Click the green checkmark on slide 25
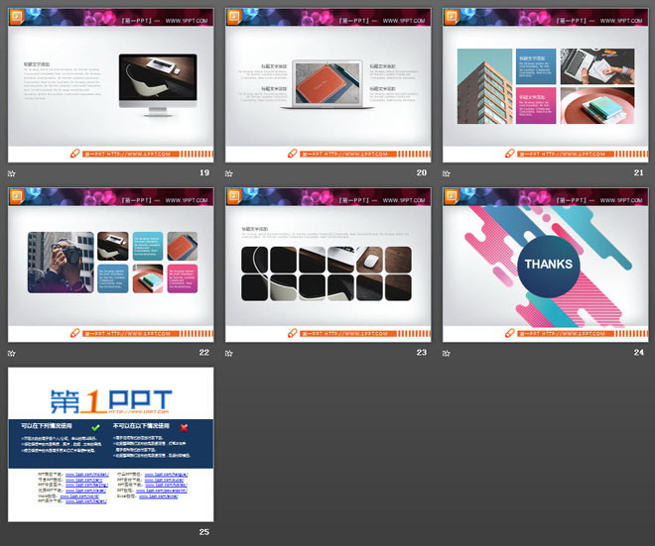The image size is (655, 546). [x=94, y=426]
